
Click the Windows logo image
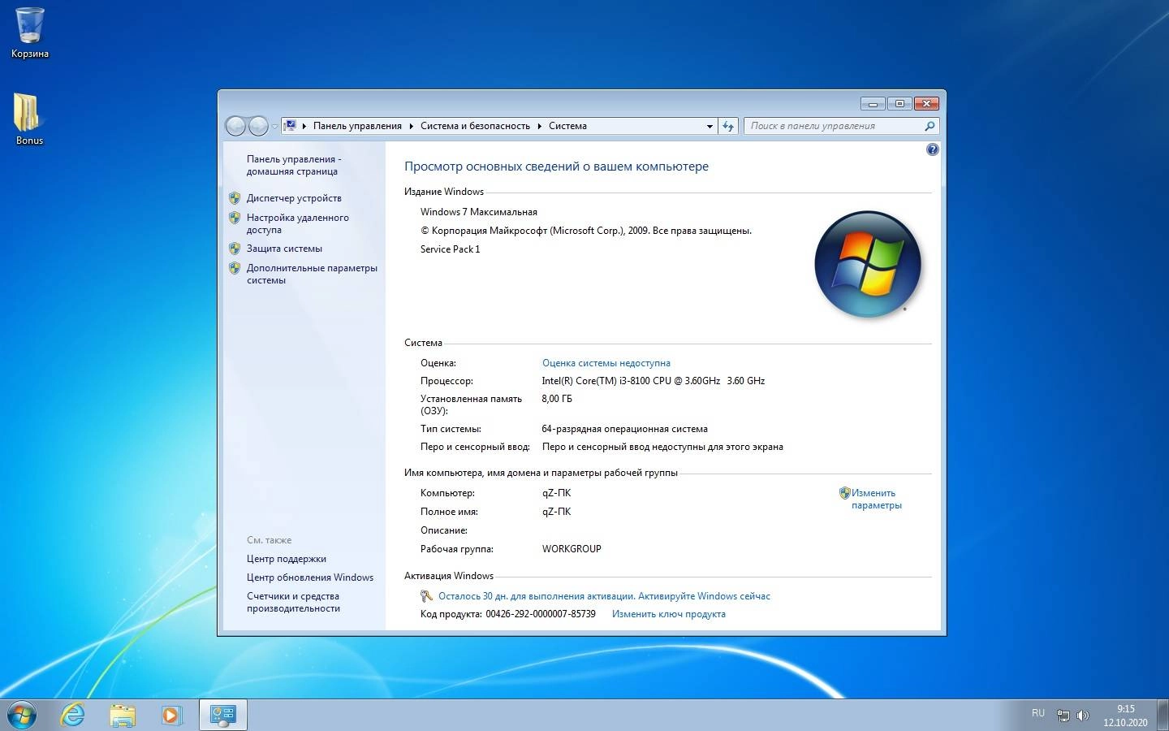(868, 264)
